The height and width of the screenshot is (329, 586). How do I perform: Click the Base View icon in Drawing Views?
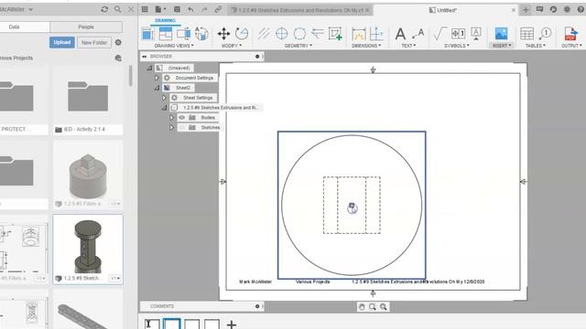pyautogui.click(x=148, y=34)
